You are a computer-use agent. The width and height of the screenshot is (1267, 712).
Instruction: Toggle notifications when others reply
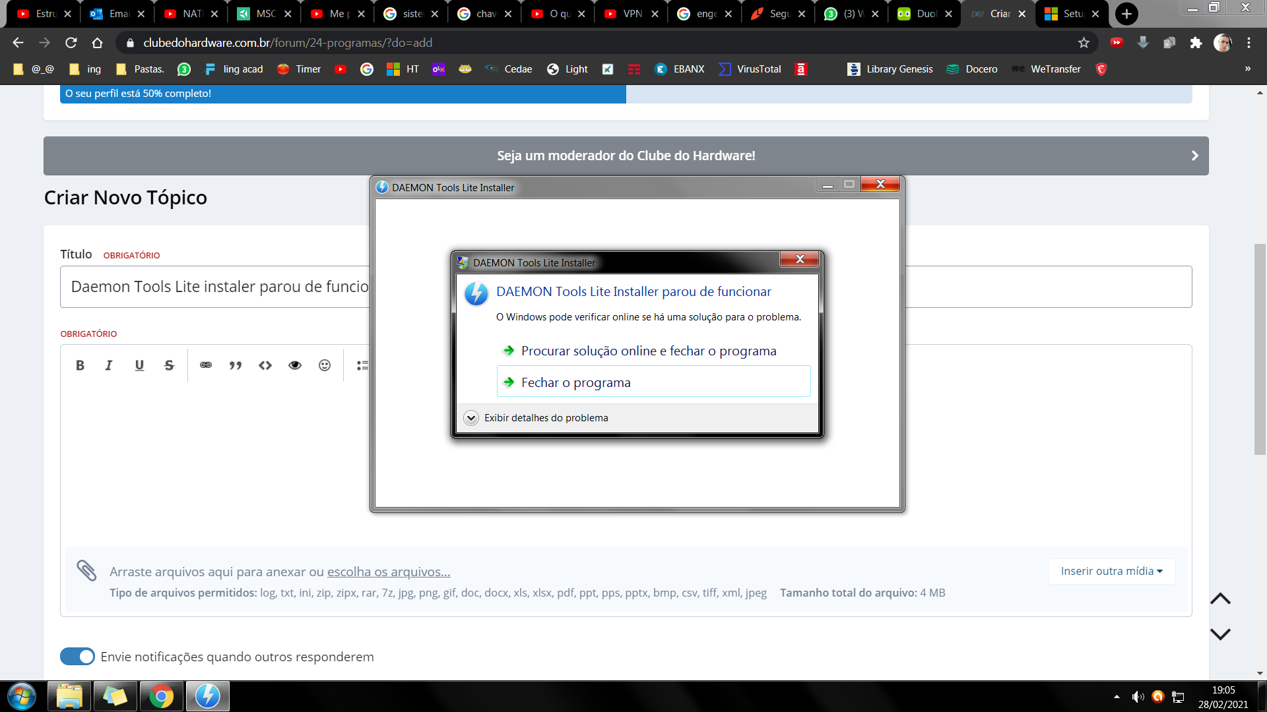(77, 657)
